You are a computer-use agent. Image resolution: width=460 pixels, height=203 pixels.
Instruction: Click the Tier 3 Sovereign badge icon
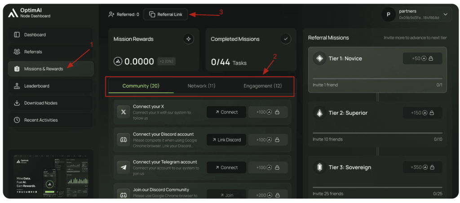tap(319, 167)
